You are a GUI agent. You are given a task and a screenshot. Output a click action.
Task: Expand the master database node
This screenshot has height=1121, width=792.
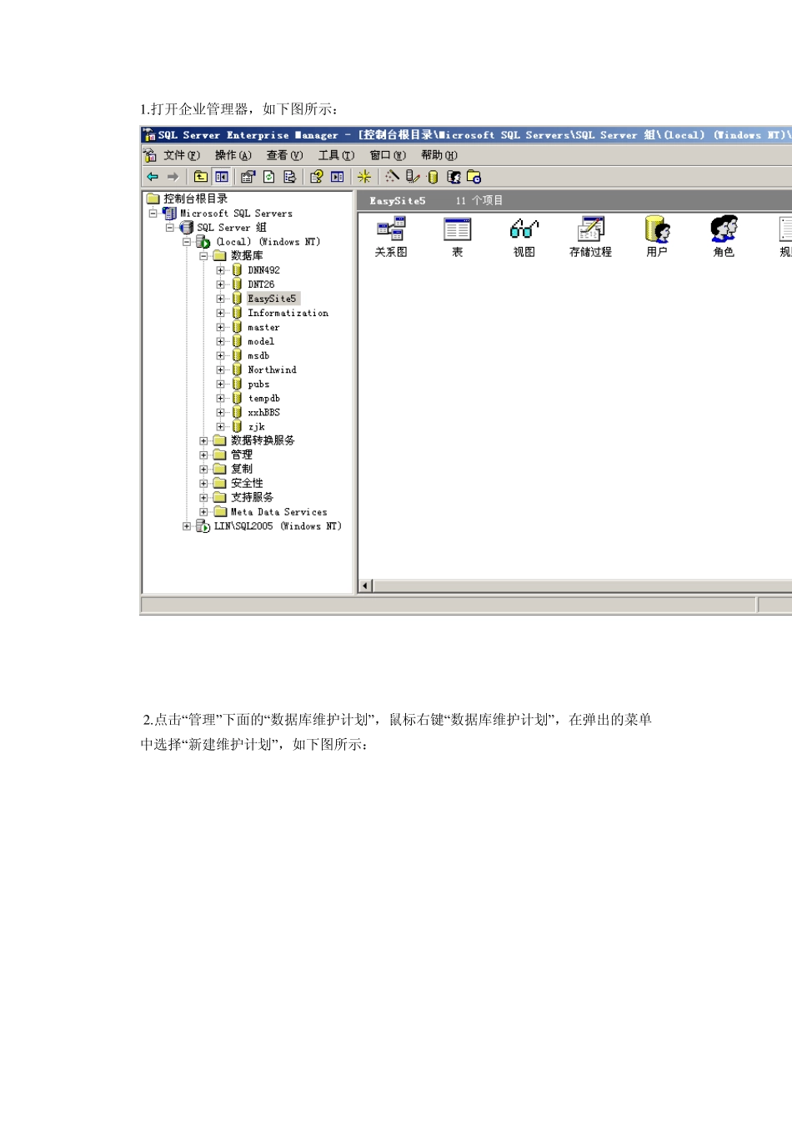coord(220,327)
